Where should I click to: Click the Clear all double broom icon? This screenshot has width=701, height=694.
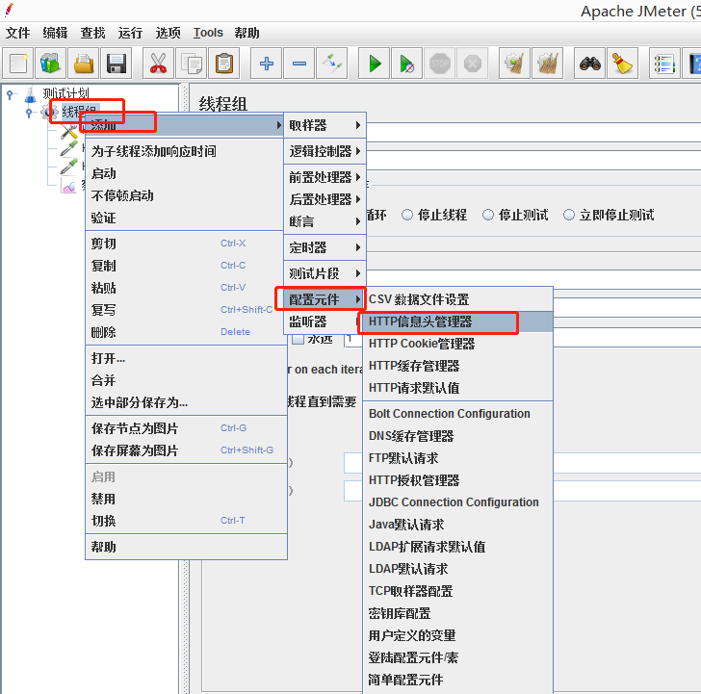coord(548,64)
